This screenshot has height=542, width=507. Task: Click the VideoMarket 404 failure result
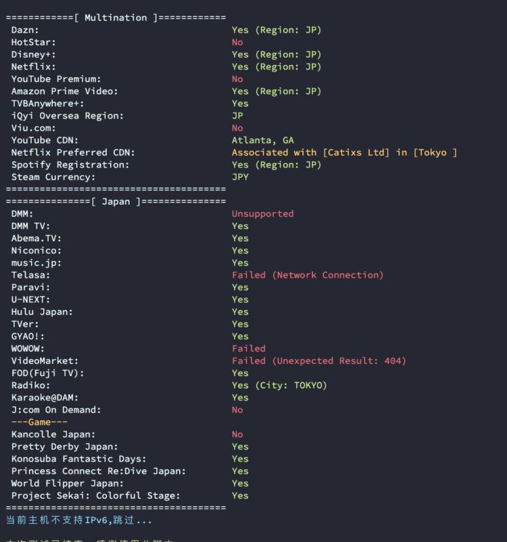[x=319, y=361]
